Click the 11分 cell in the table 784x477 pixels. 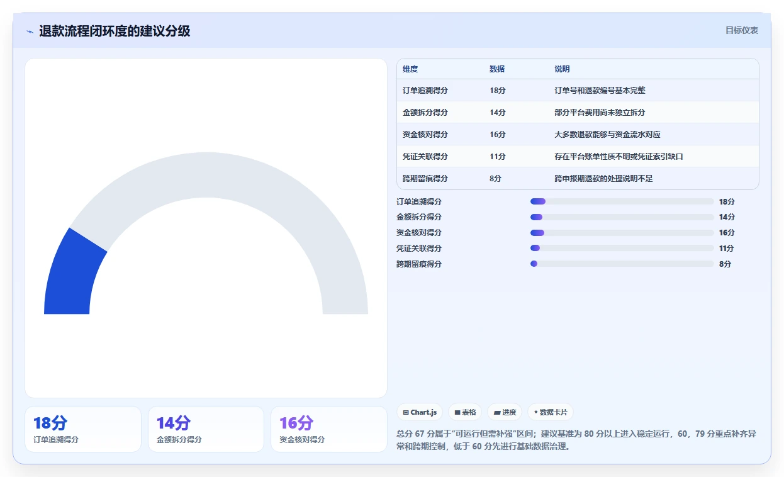[x=498, y=157]
